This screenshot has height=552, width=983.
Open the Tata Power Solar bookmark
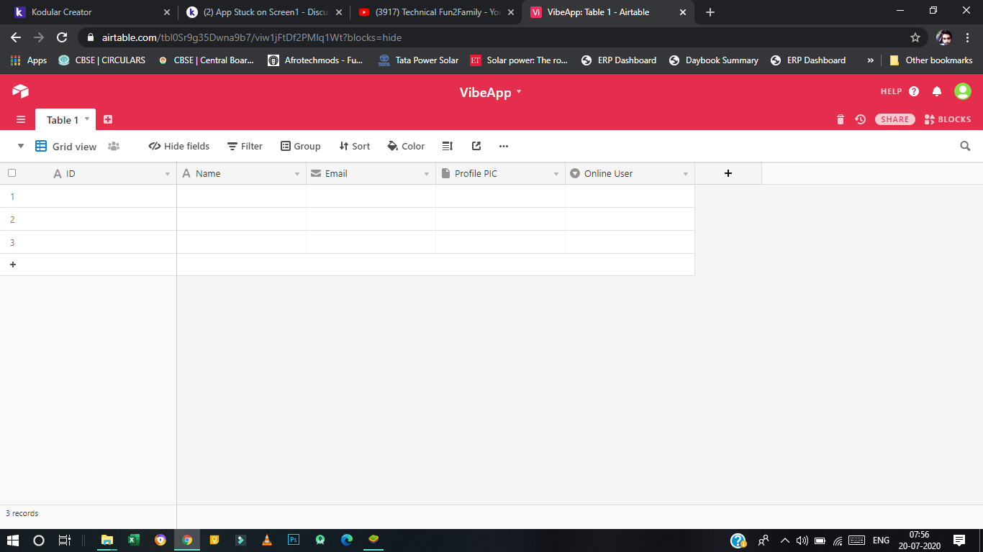[x=418, y=60]
